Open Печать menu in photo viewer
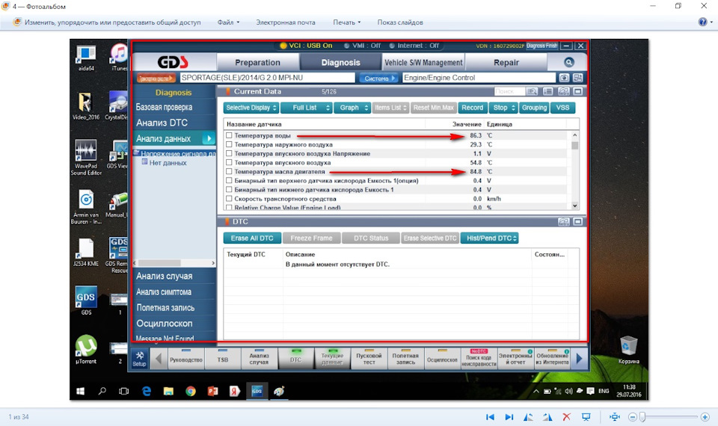This screenshot has width=718, height=426. [346, 22]
